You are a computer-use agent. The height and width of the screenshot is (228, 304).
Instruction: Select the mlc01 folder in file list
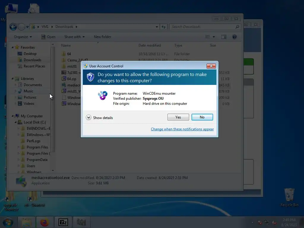(x=72, y=66)
